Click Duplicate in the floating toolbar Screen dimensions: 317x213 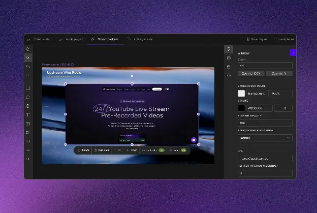click(x=102, y=150)
